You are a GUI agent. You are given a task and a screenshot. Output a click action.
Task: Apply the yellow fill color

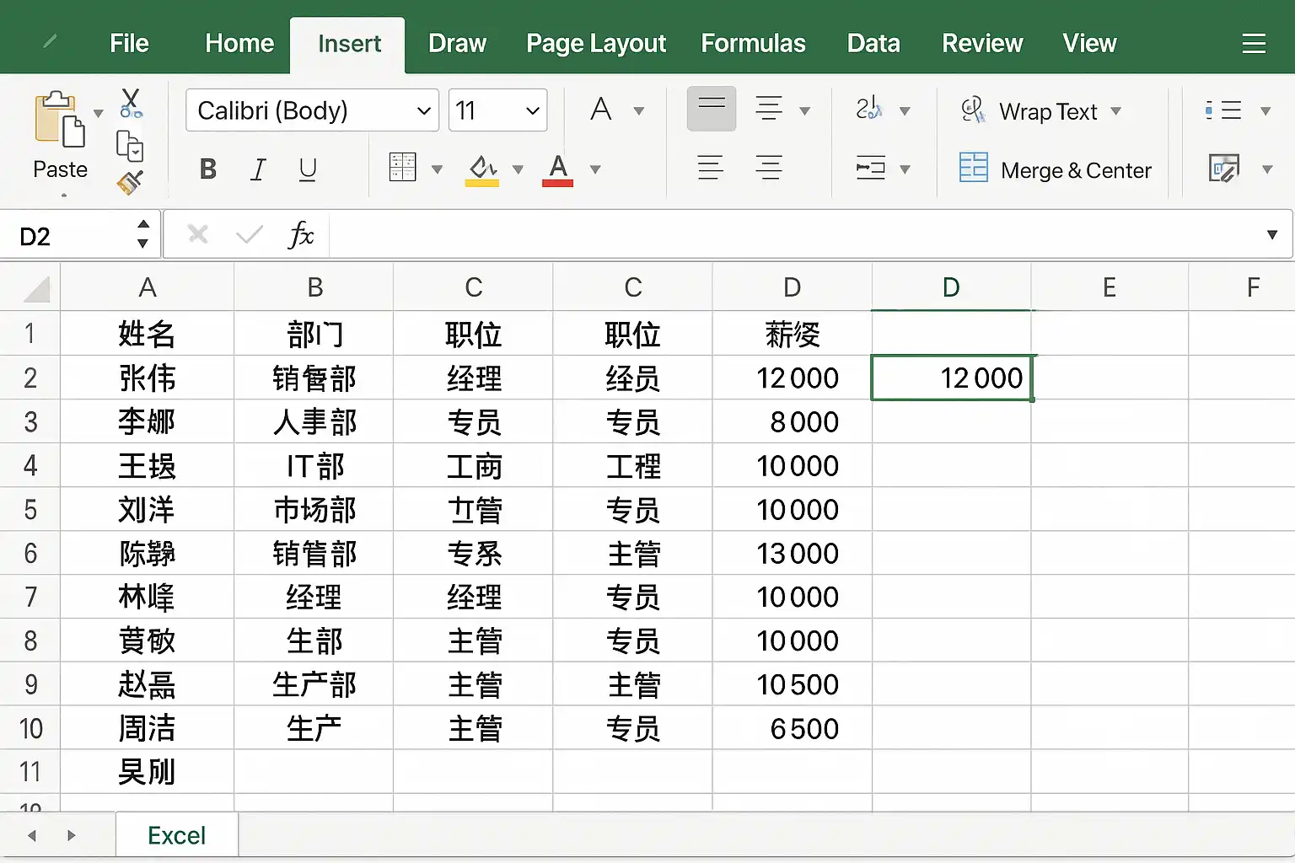point(482,169)
